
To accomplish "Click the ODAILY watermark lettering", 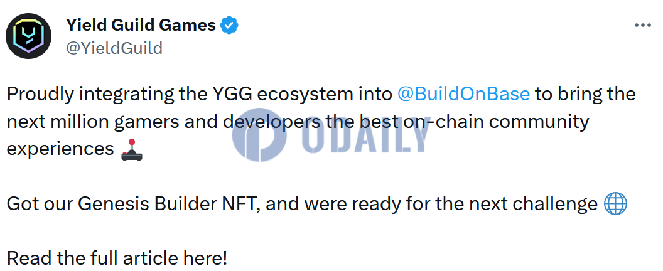I will coord(367,134).
